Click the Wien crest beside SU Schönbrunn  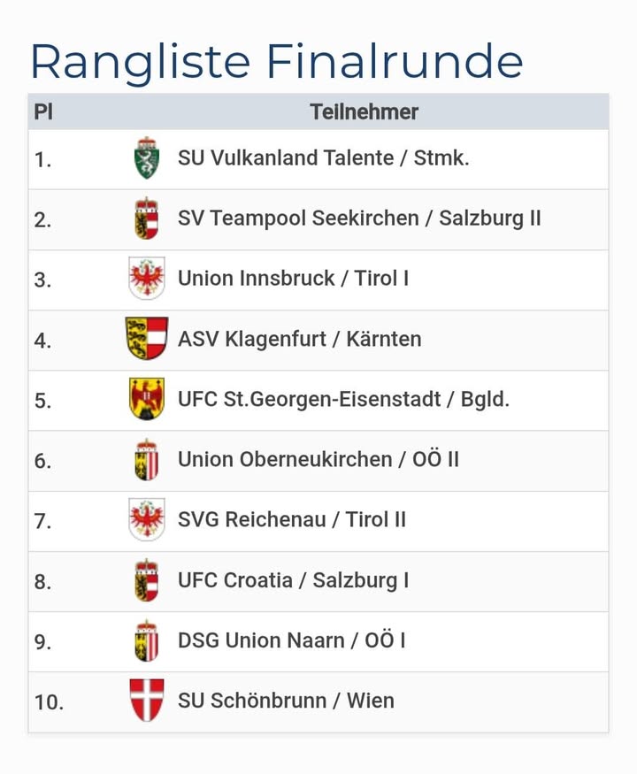pos(146,701)
